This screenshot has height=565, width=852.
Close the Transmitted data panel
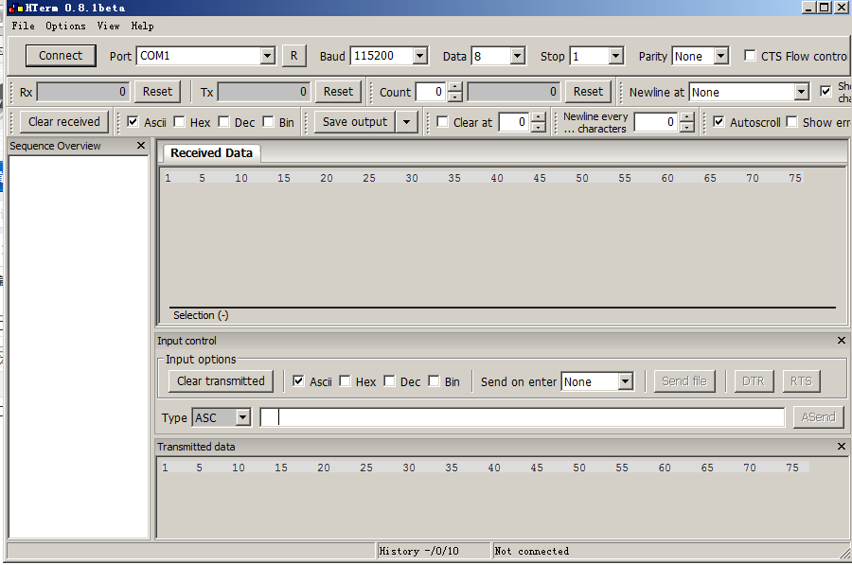842,446
